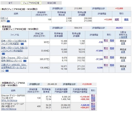Click 売却 for SPXL ETF
The image size is (134, 114).
[93, 98]
